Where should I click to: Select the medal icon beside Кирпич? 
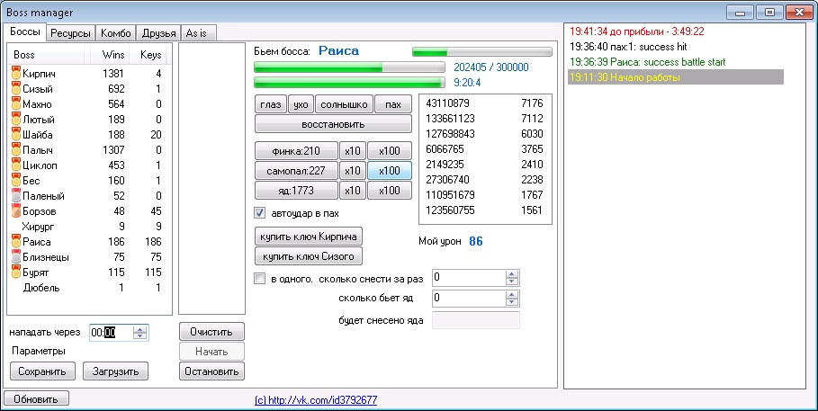coord(15,74)
